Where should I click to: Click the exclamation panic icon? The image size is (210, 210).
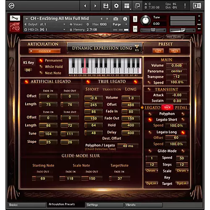point(185,6)
